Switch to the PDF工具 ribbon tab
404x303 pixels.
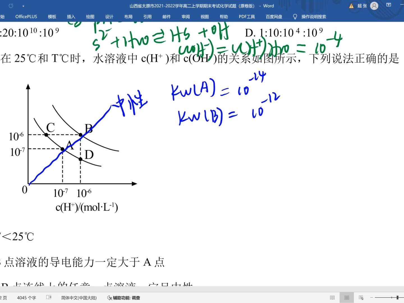click(x=247, y=17)
